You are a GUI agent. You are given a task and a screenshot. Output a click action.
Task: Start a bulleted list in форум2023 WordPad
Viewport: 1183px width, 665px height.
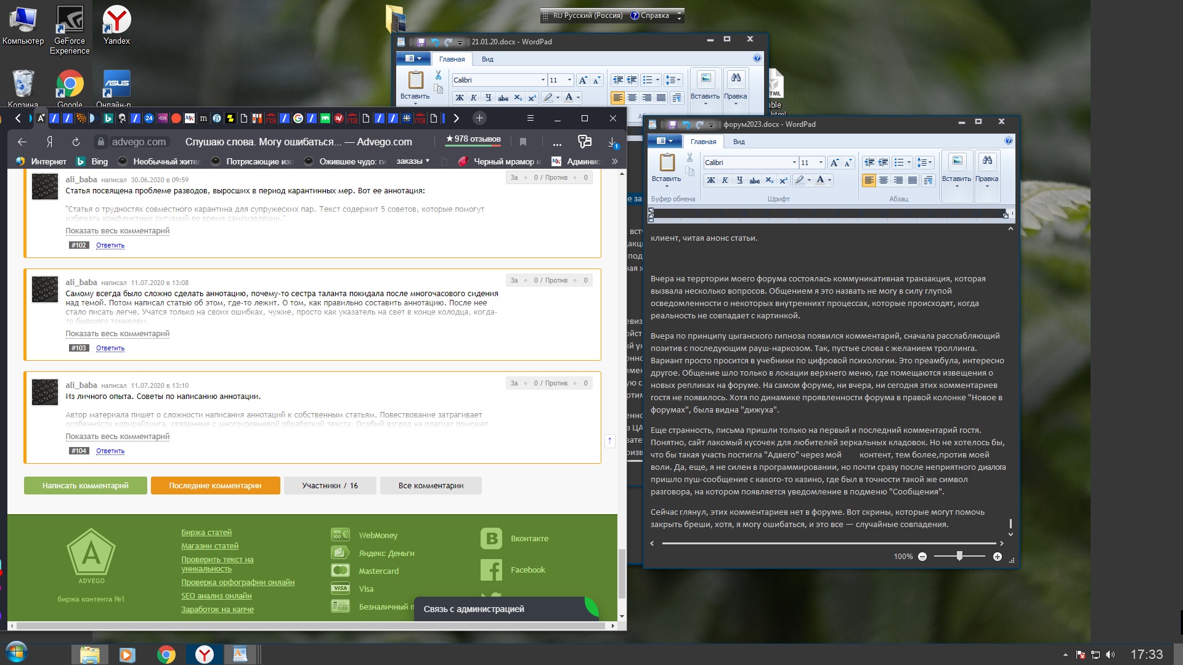[x=899, y=163]
